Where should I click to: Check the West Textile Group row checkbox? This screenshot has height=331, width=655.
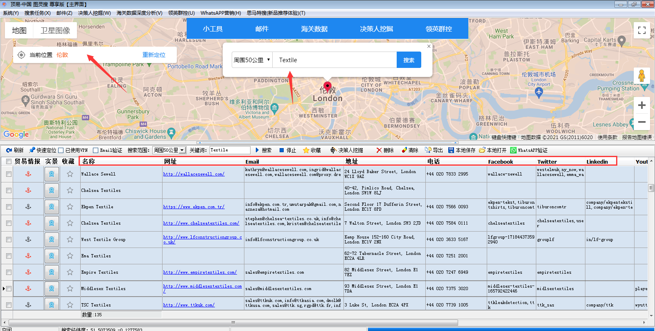(9, 239)
